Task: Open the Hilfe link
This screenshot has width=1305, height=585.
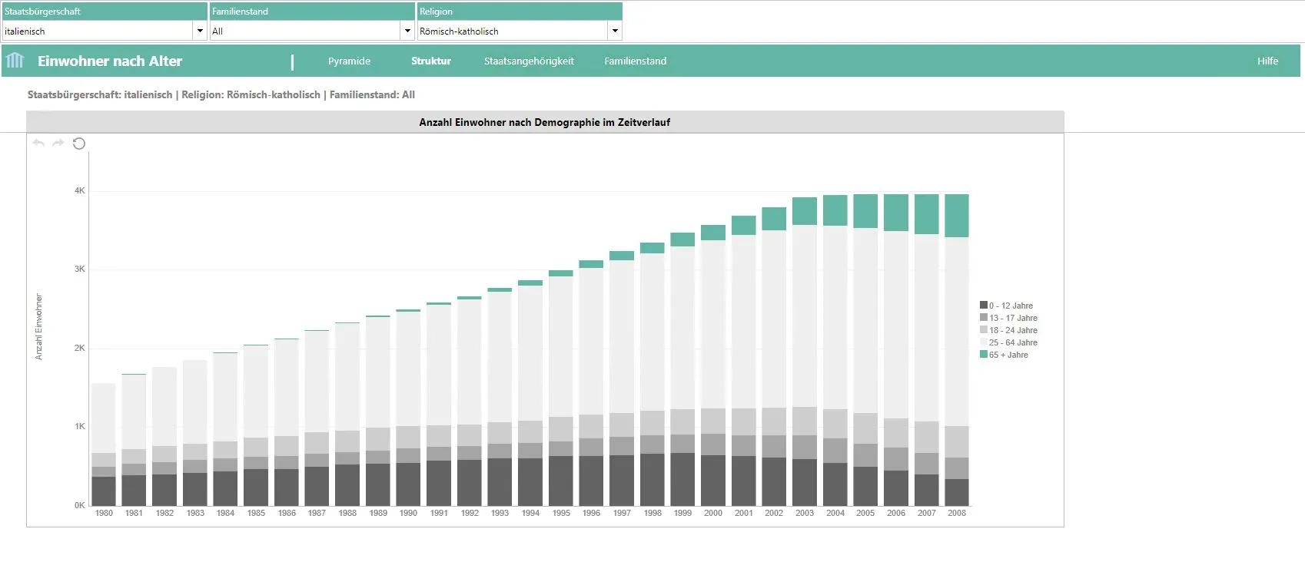Action: (x=1267, y=61)
